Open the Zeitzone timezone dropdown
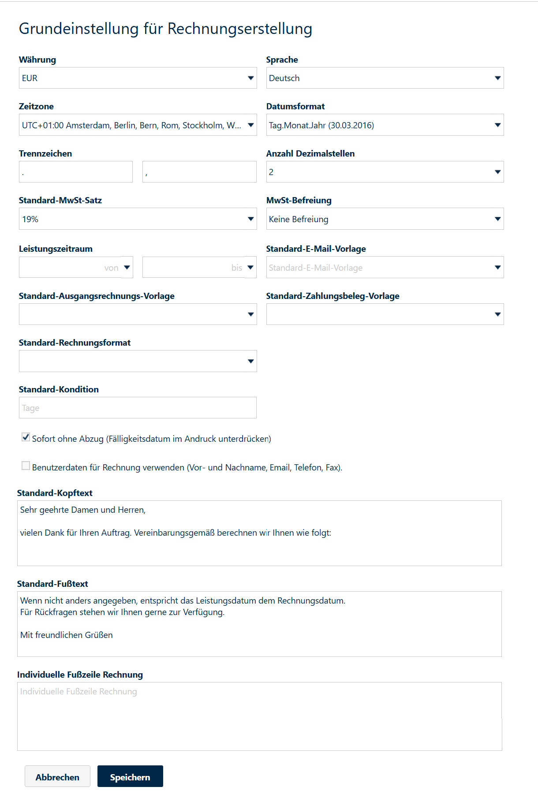The height and width of the screenshot is (798, 538). tap(138, 125)
